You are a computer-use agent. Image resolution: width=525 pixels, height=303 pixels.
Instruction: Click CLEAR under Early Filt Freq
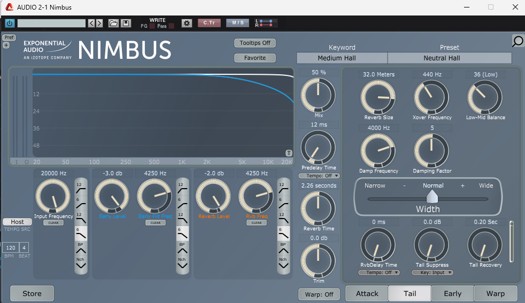[156, 223]
